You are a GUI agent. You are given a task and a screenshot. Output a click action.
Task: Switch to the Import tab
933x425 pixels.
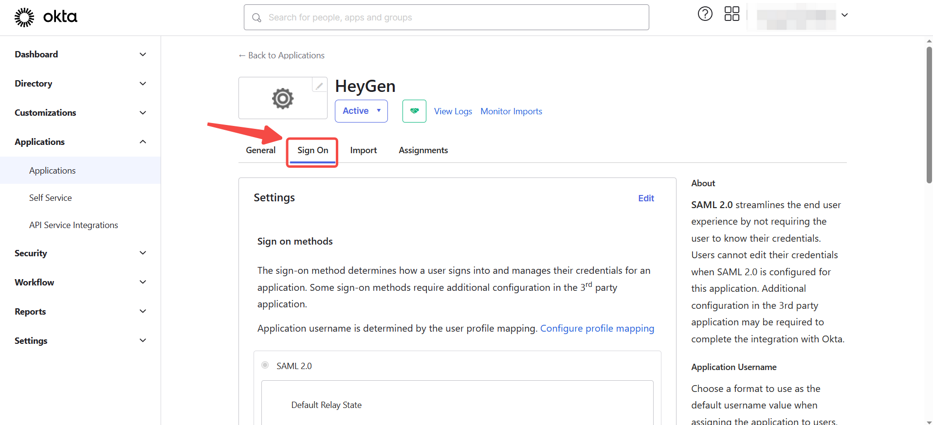[x=364, y=150]
